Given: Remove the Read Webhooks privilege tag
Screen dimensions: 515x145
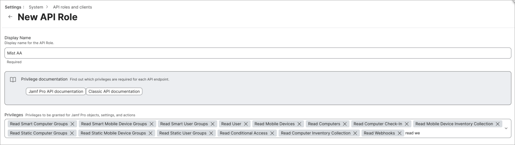Looking at the screenshot, I should click(x=399, y=133).
